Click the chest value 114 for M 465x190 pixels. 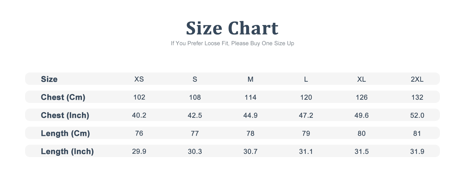pos(250,97)
